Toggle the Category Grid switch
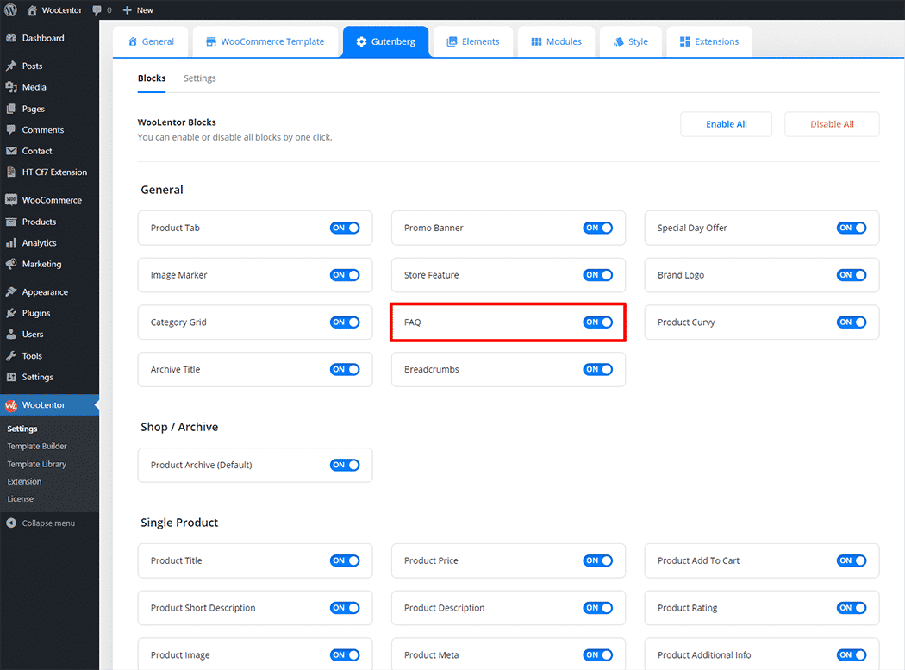Viewport: 905px width, 670px height. coord(345,322)
